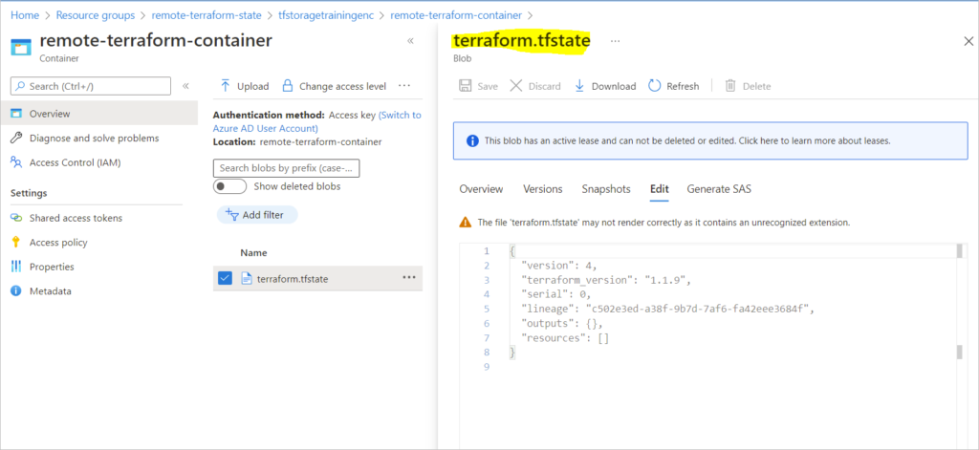Open row ellipsis menu for terraform.tfstate

click(x=409, y=277)
